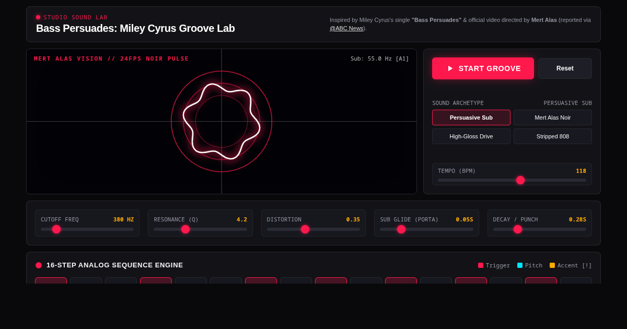The image size is (627, 329).
Task: Click the 'MERT ALAS VISION // 24FPS NOIR PULSE' caption
Action: [111, 59]
